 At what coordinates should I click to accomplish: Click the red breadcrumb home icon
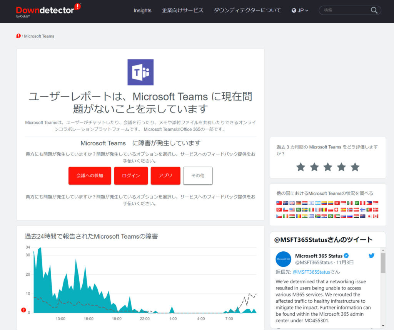18,36
